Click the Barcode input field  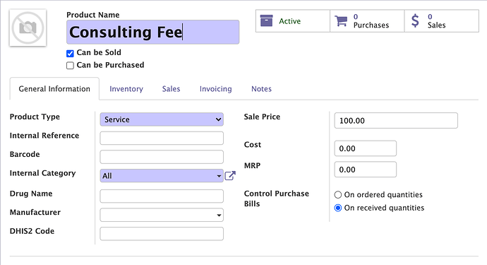click(162, 157)
